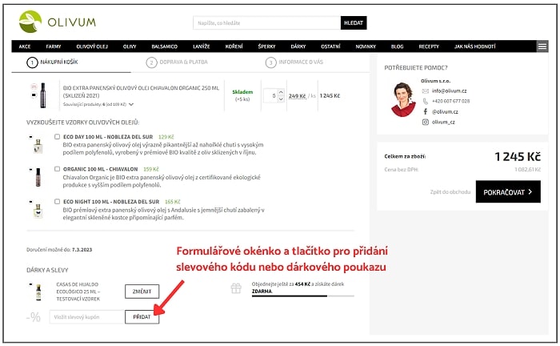Click the gift box icon near free gift message
This screenshot has width=560, height=346.
(x=236, y=288)
